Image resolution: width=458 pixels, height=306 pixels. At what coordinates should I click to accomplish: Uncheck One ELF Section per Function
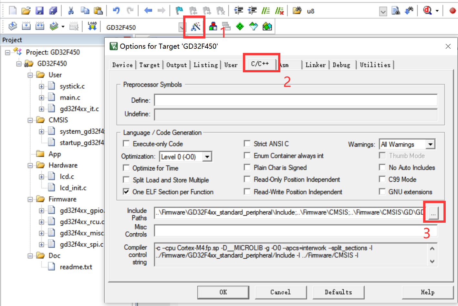click(126, 192)
